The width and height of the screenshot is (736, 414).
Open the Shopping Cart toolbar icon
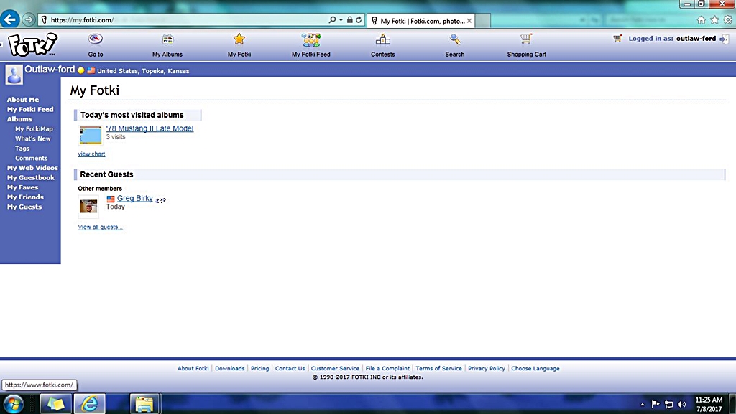526,39
